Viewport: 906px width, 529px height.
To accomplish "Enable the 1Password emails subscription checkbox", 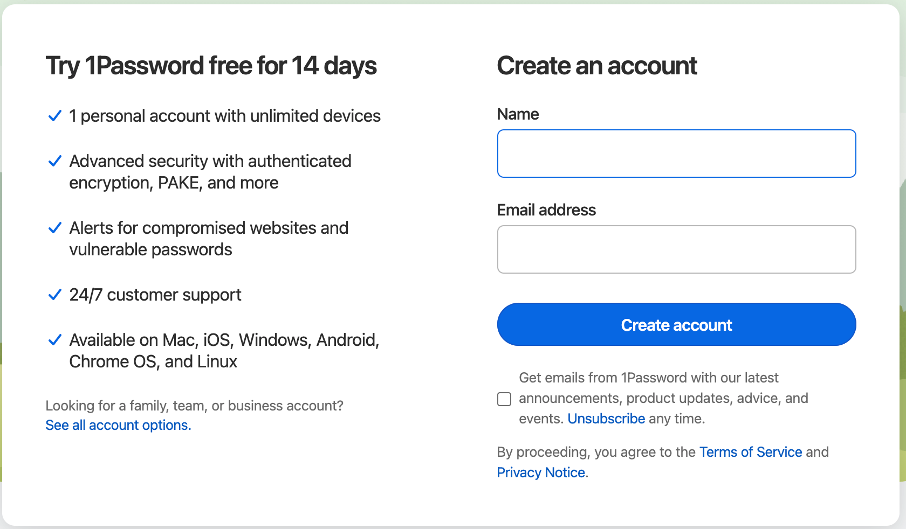I will coord(504,399).
